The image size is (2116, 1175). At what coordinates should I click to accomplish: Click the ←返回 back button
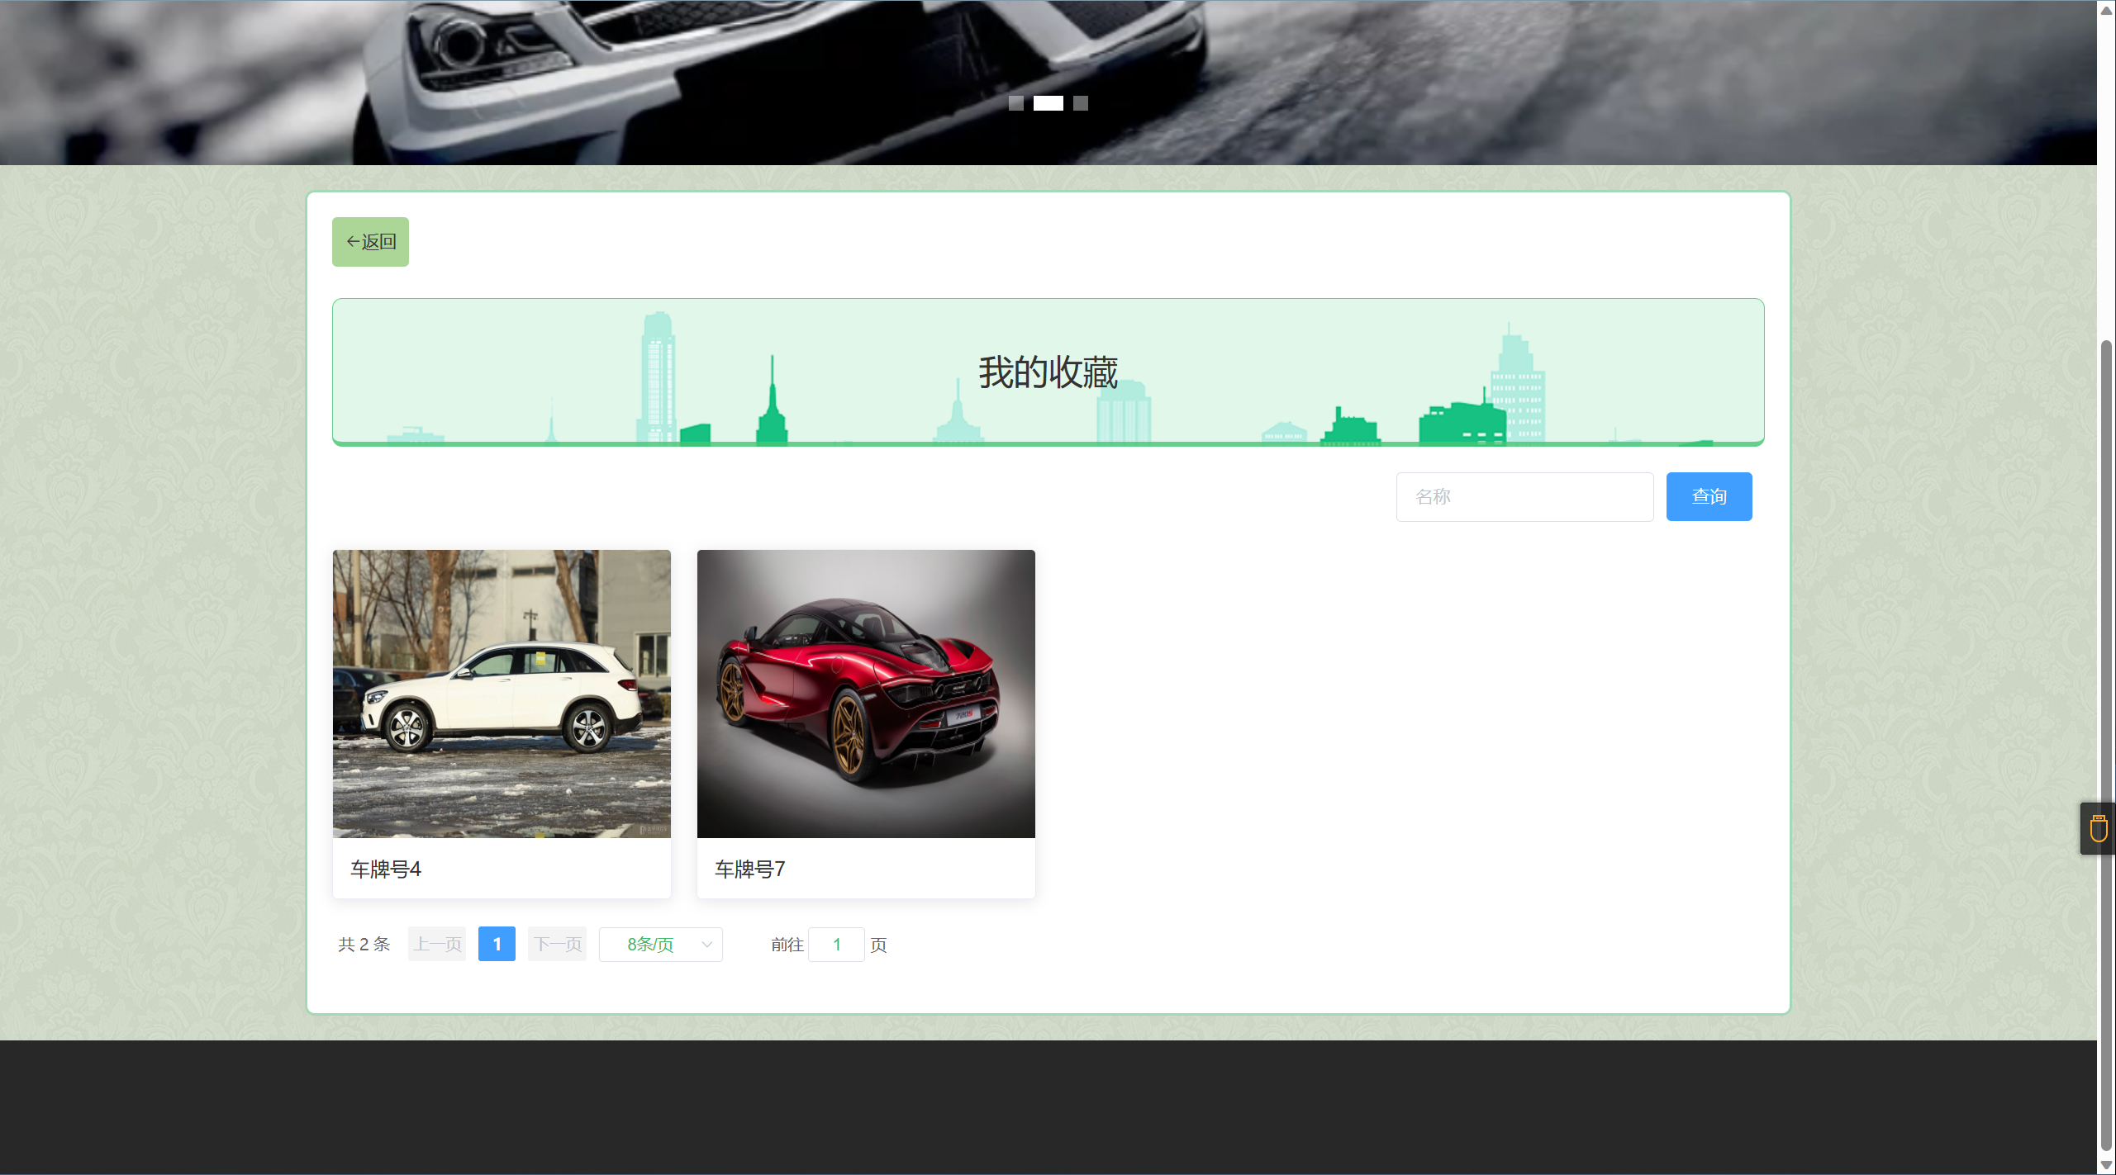tap(370, 242)
